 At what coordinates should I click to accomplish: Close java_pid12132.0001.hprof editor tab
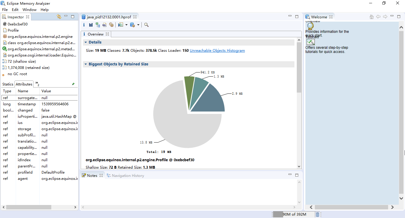[135, 17]
